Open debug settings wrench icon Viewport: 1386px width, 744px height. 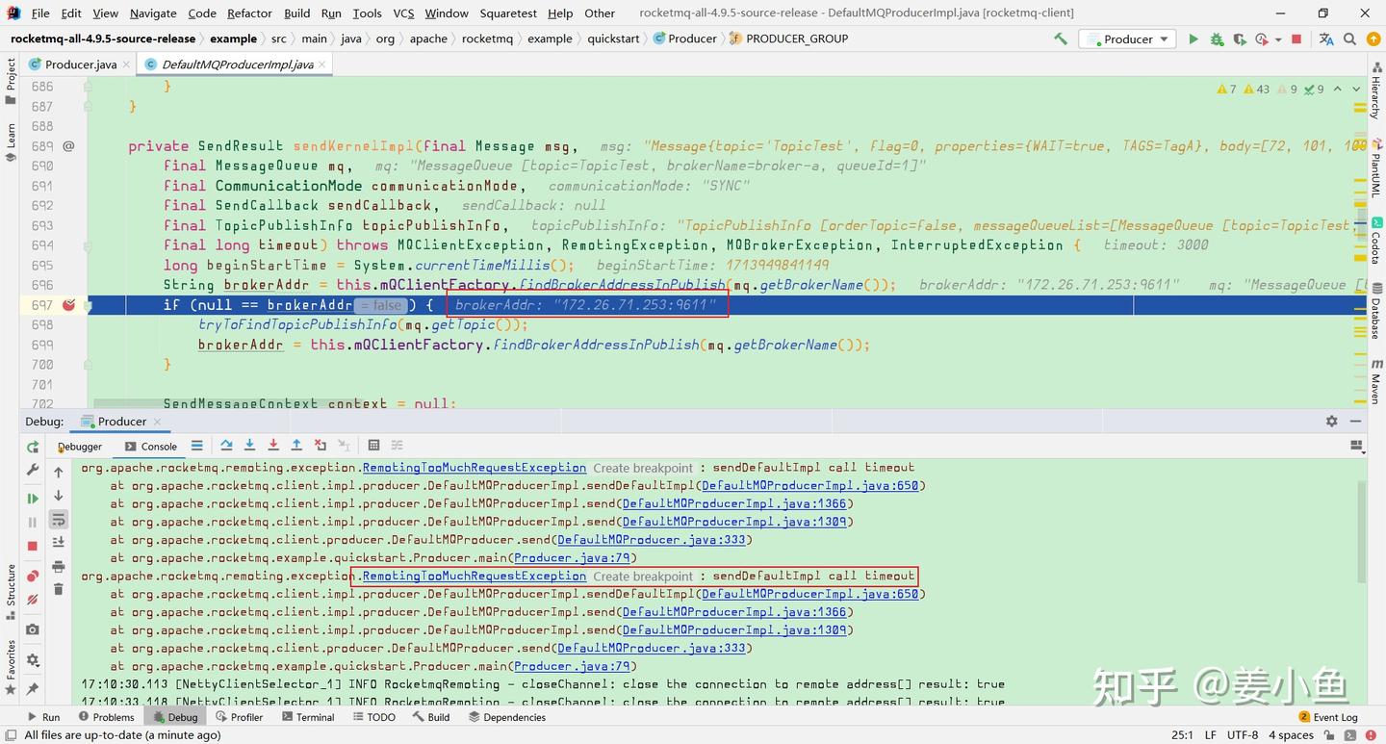pyautogui.click(x=33, y=471)
